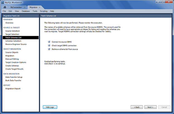Open Reverse Engineer Source step
The height and width of the screenshot is (114, 174).
[x=16, y=44]
